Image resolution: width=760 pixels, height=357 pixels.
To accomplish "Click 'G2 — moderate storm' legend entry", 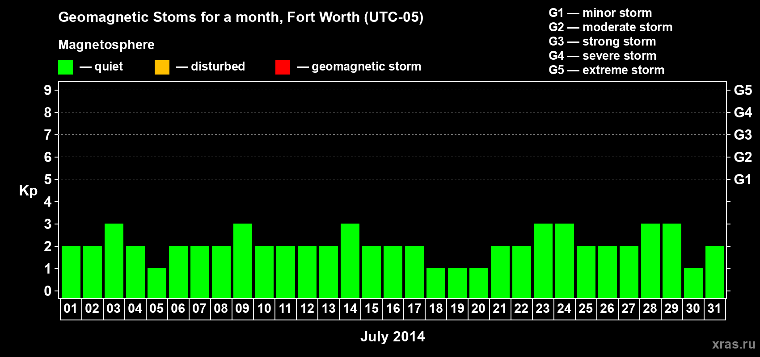I will pyautogui.click(x=611, y=27).
